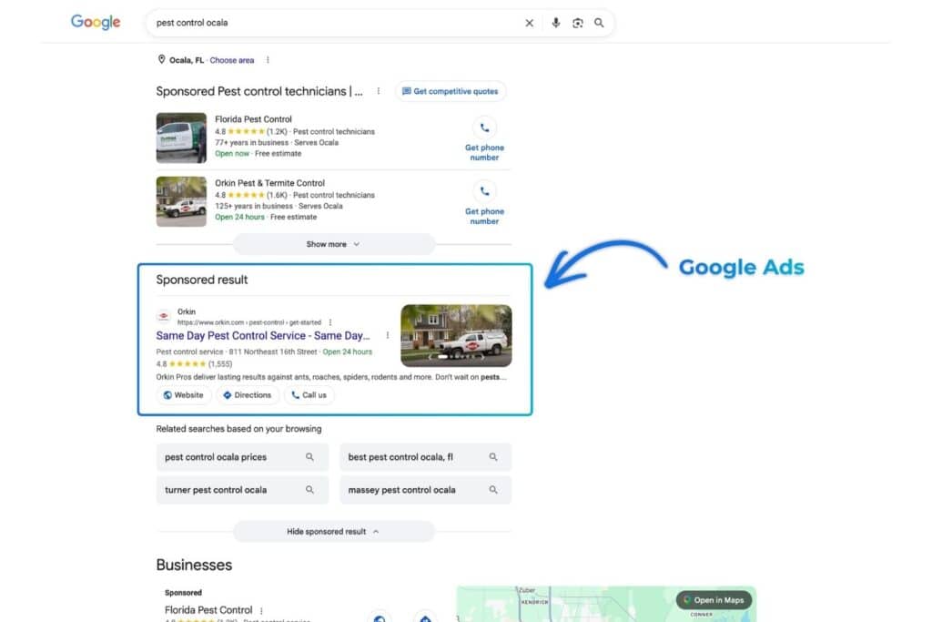Open the location pin icon near Ocala, FL
This screenshot has width=932, height=622.
[161, 59]
